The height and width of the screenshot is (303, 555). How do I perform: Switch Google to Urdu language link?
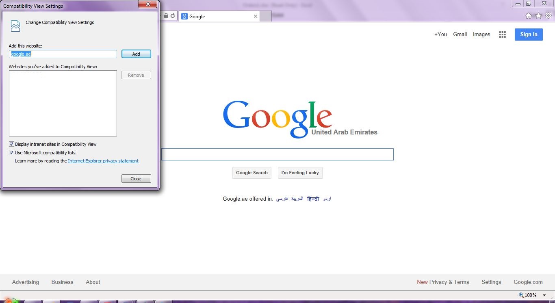pos(327,199)
